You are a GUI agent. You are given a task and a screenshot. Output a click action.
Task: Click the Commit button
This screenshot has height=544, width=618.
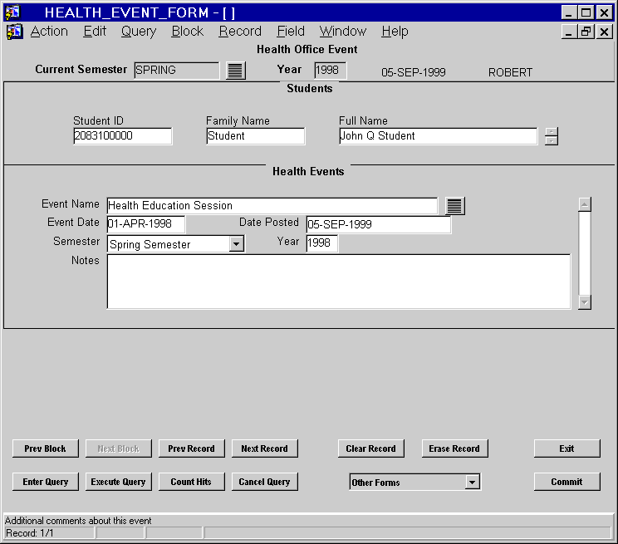(x=566, y=482)
